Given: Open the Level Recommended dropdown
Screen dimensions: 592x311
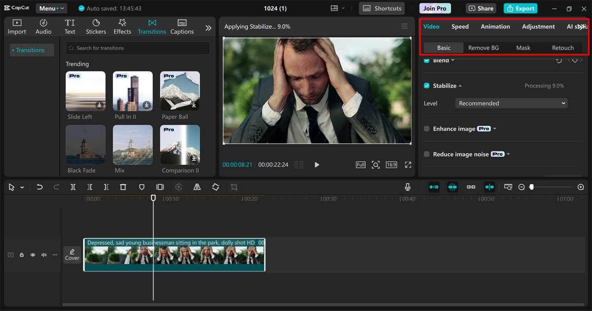Looking at the screenshot, I should tap(511, 103).
